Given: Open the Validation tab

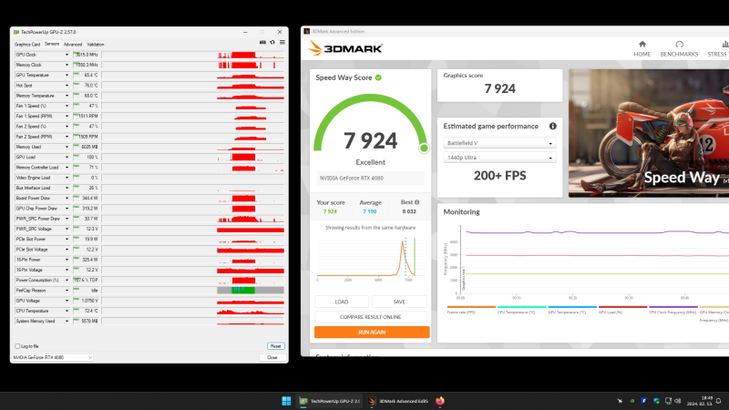Looking at the screenshot, I should pyautogui.click(x=96, y=45).
